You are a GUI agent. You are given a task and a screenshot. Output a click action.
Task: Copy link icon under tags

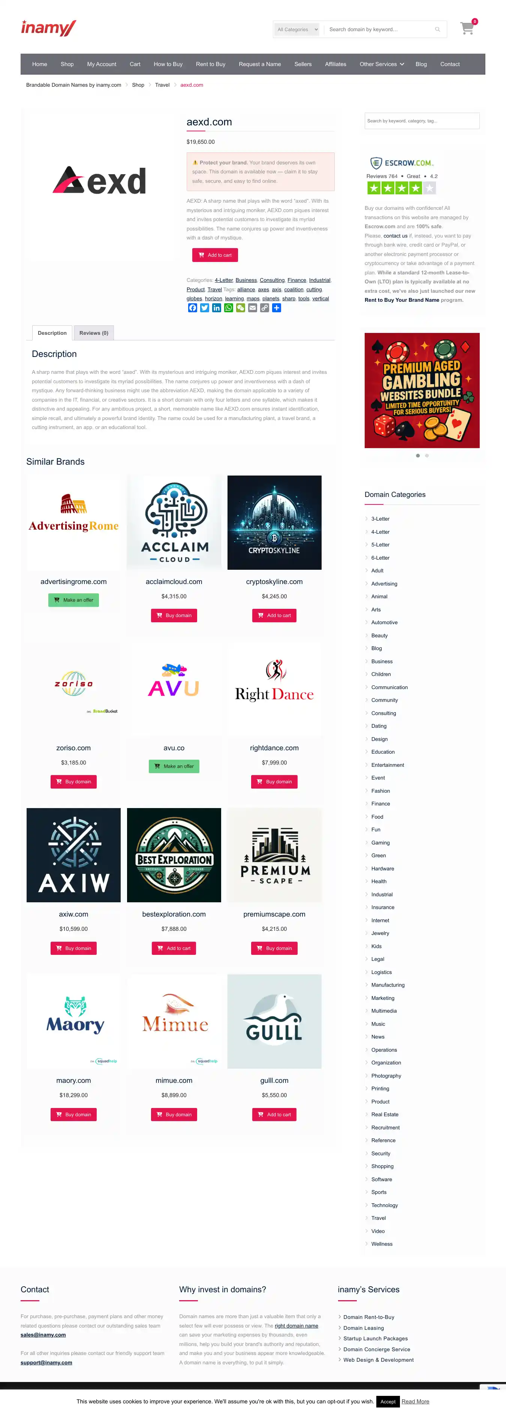[265, 308]
